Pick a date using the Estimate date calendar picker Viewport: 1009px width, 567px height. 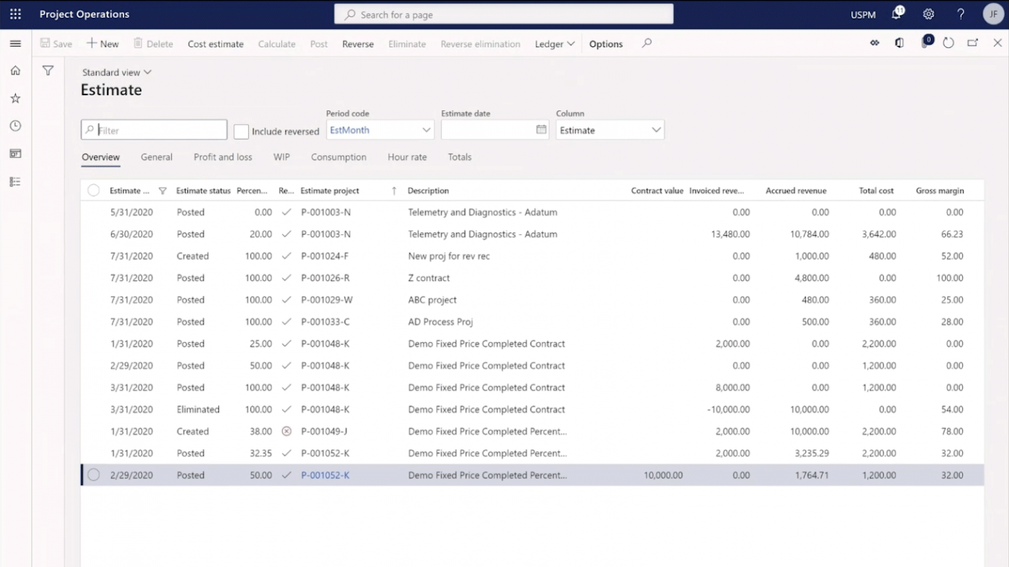pyautogui.click(x=541, y=130)
